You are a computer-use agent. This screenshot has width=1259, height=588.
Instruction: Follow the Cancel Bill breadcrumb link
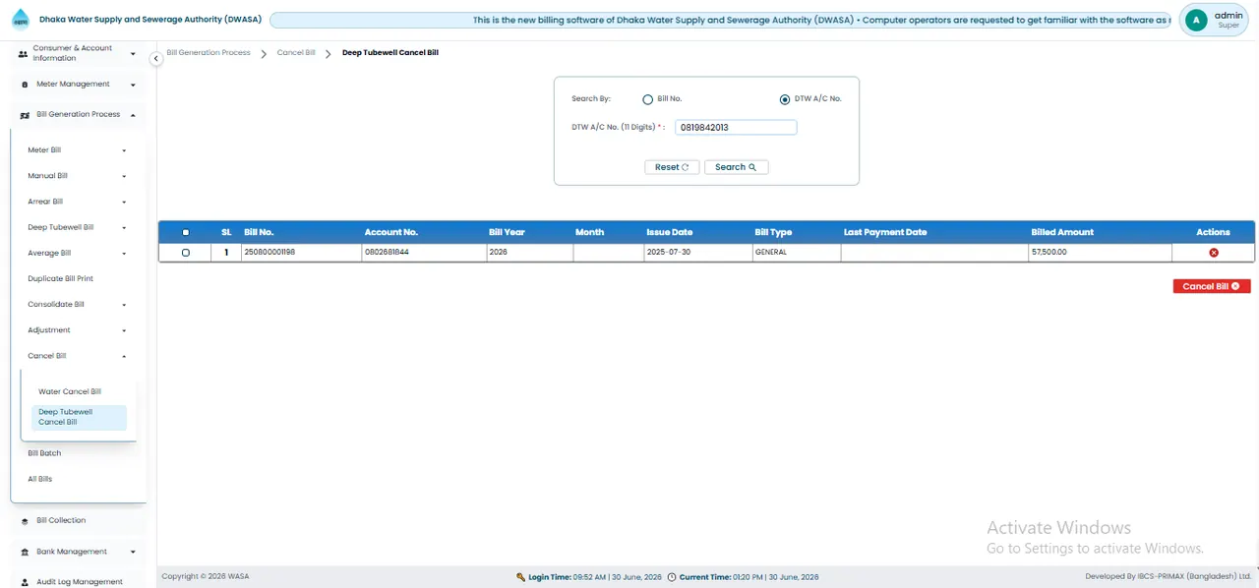[296, 52]
